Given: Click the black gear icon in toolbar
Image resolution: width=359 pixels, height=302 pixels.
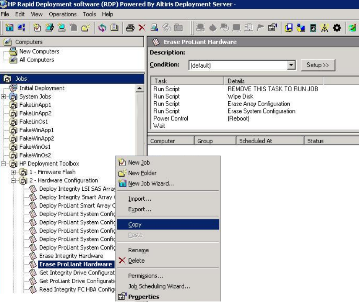Looking at the screenshot, I should tap(336, 28).
